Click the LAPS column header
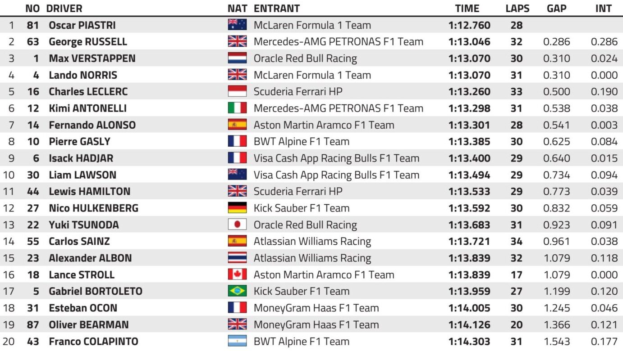The height and width of the screenshot is (351, 623). pos(517,8)
